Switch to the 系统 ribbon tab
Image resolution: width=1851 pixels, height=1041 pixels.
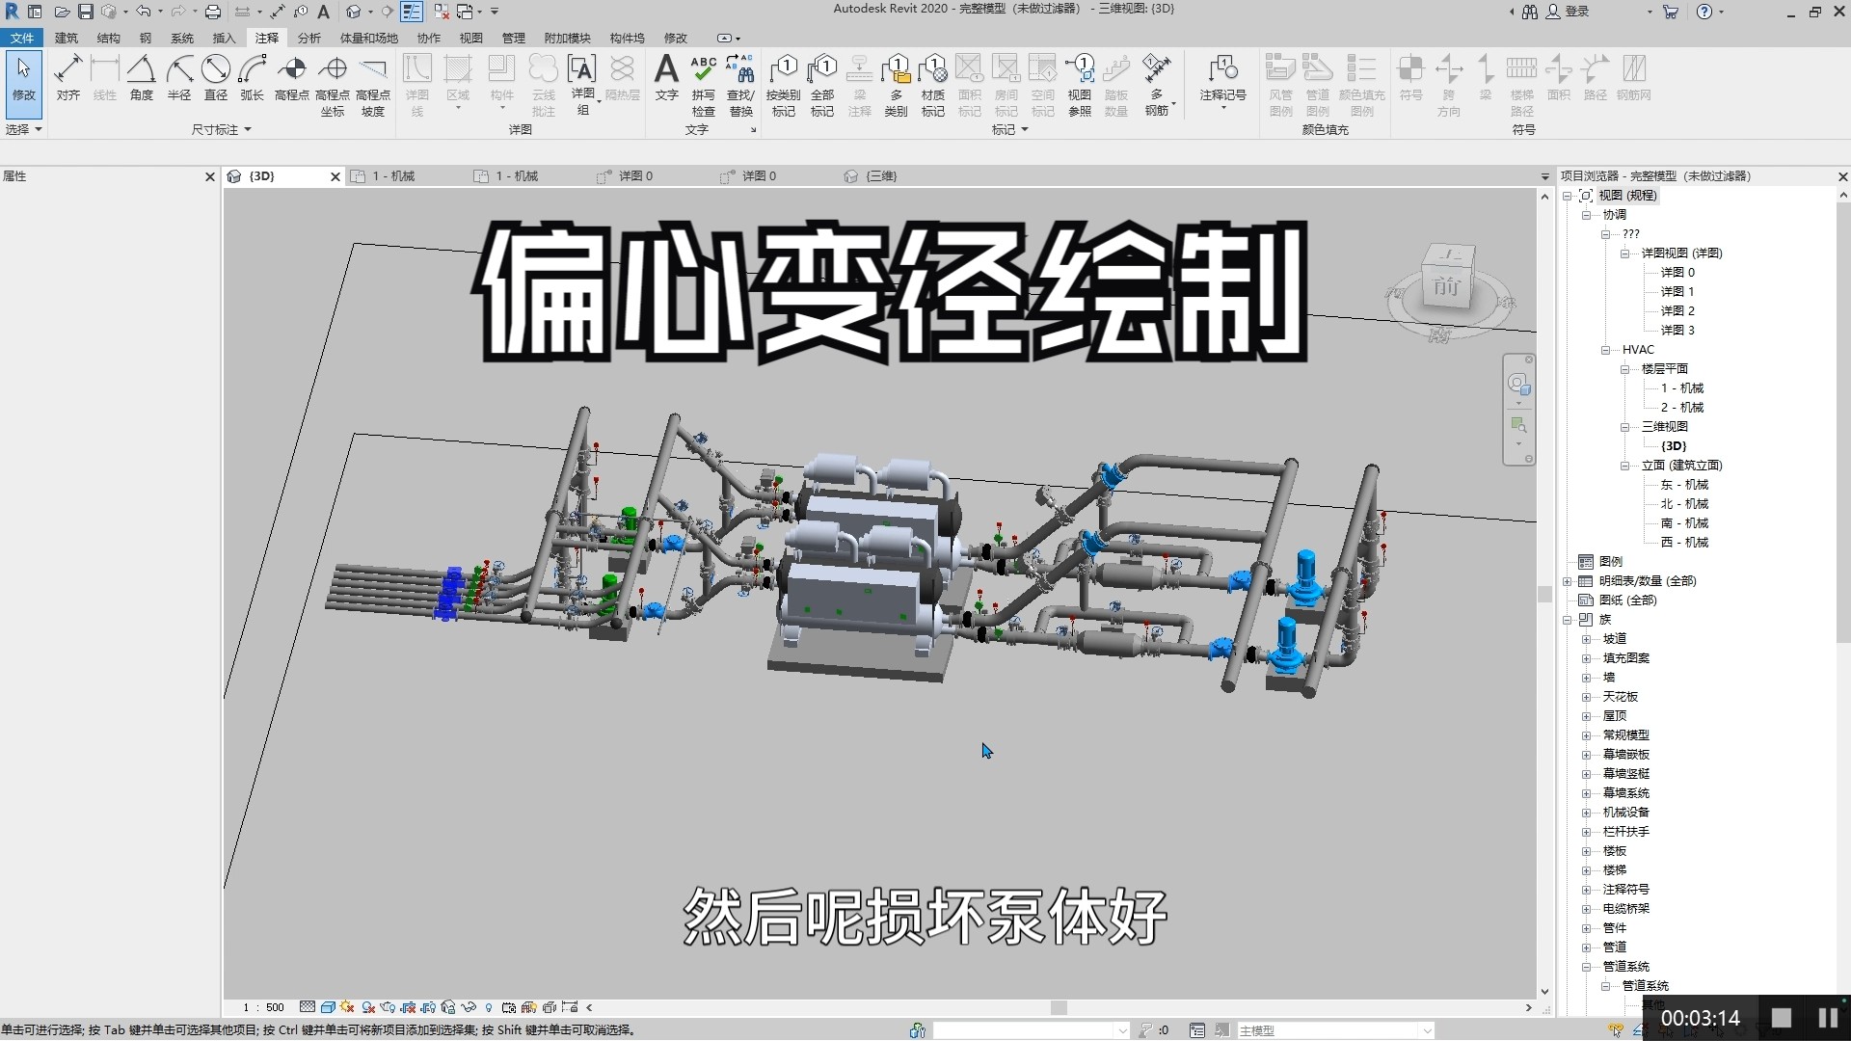point(182,38)
